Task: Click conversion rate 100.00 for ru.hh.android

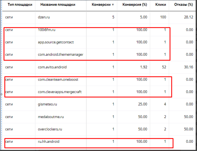Action: [x=142, y=141]
